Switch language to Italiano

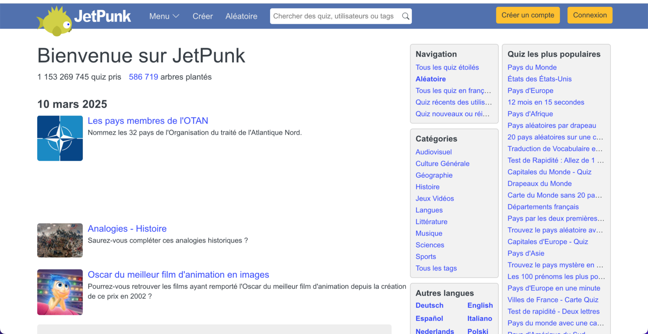[x=480, y=318]
